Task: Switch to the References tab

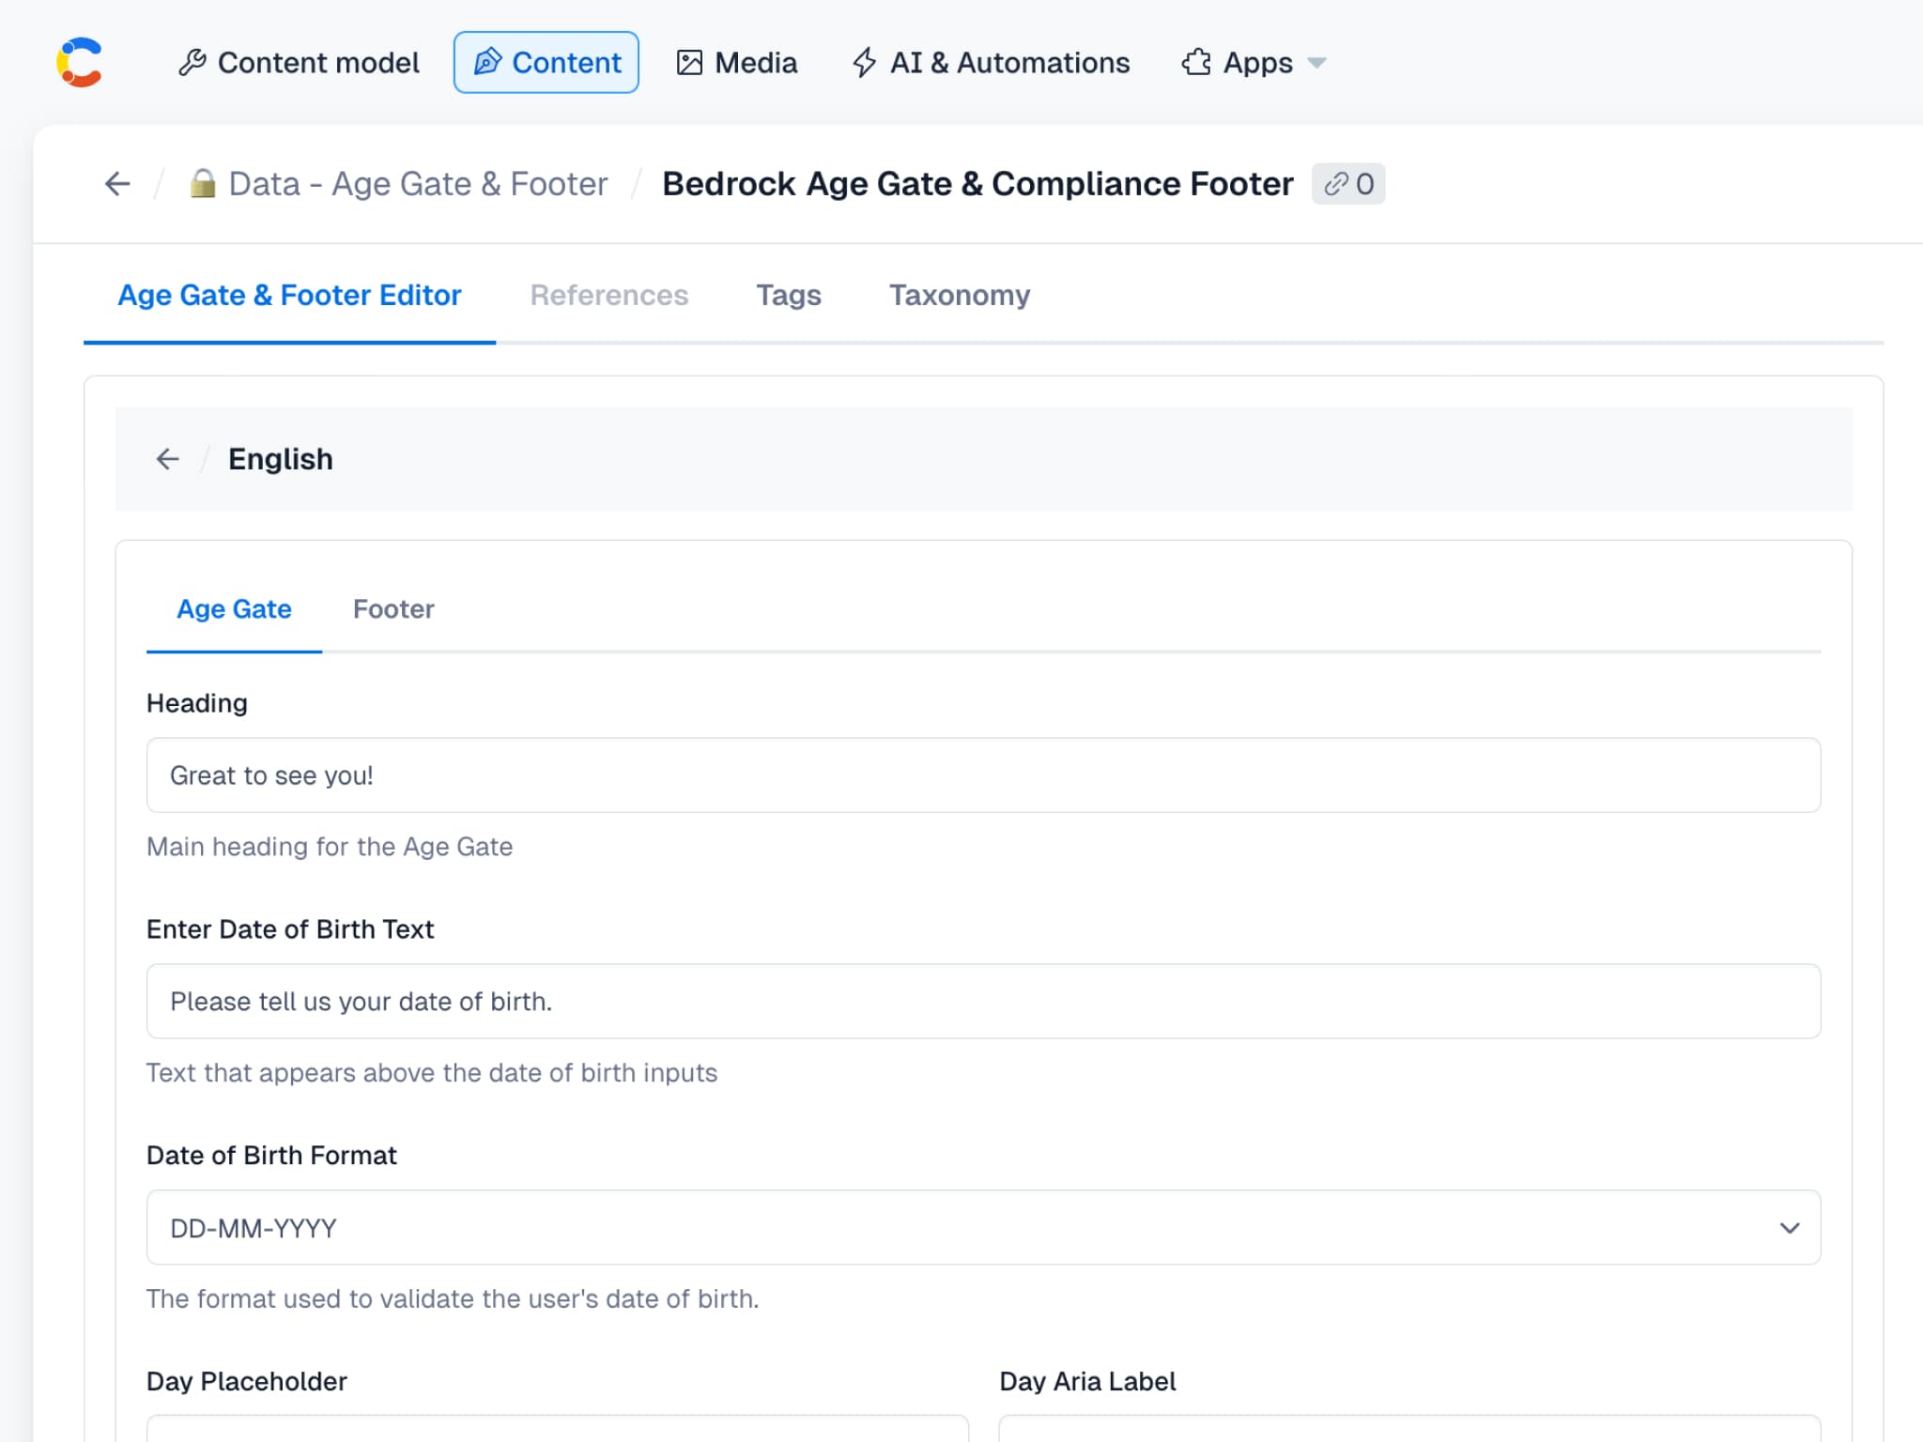Action: [x=608, y=295]
